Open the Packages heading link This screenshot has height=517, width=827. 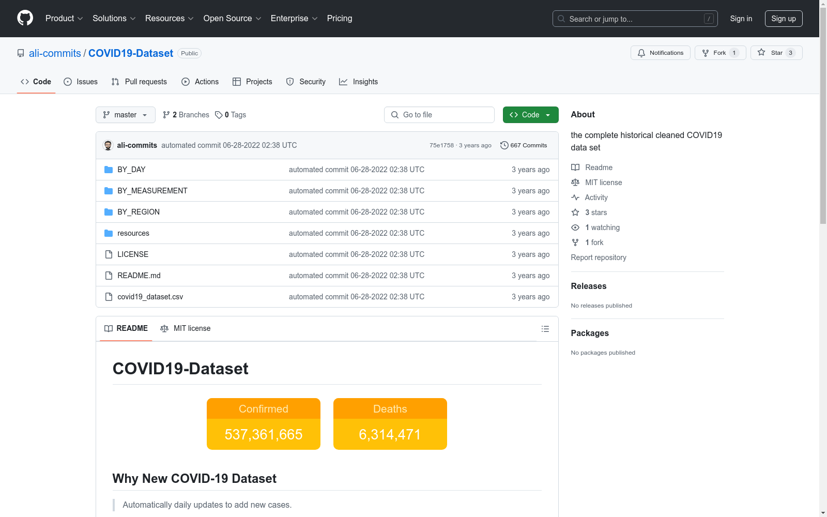click(590, 333)
